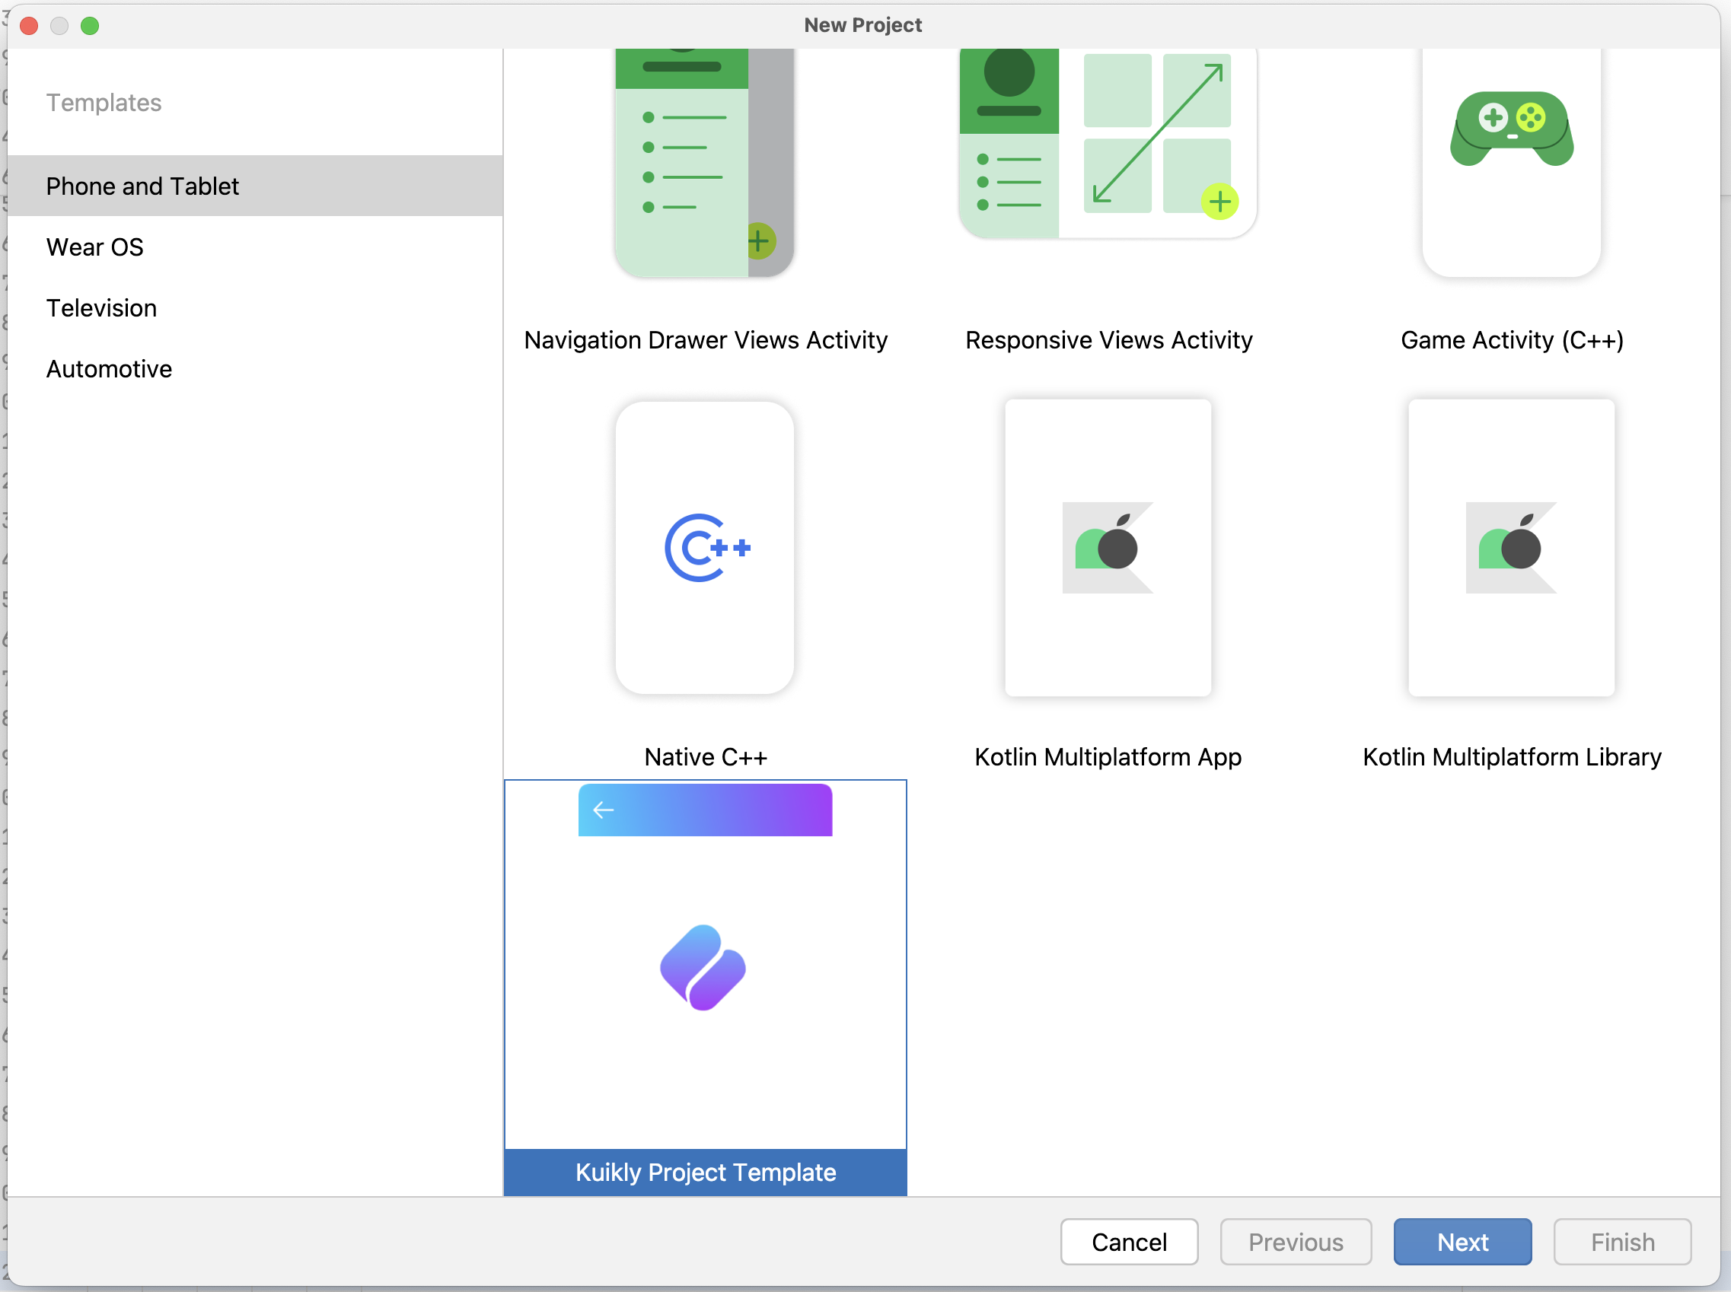Choose the Kotlin Multiplatform App icon

(x=1108, y=547)
